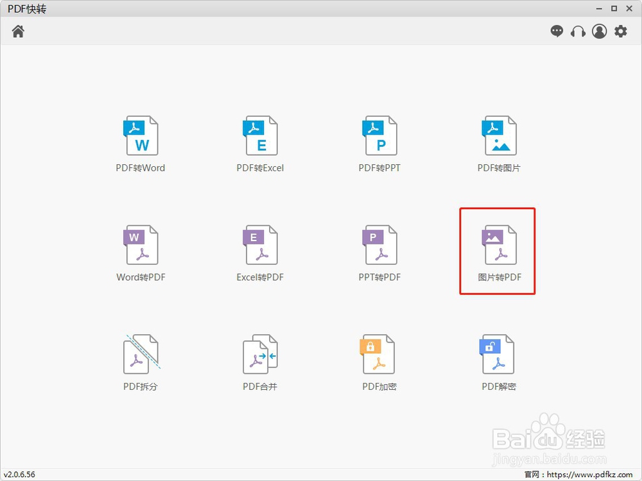Launch the PDF加密 encryption tool icon
Viewport: 642px width, 481px height.
click(377, 354)
